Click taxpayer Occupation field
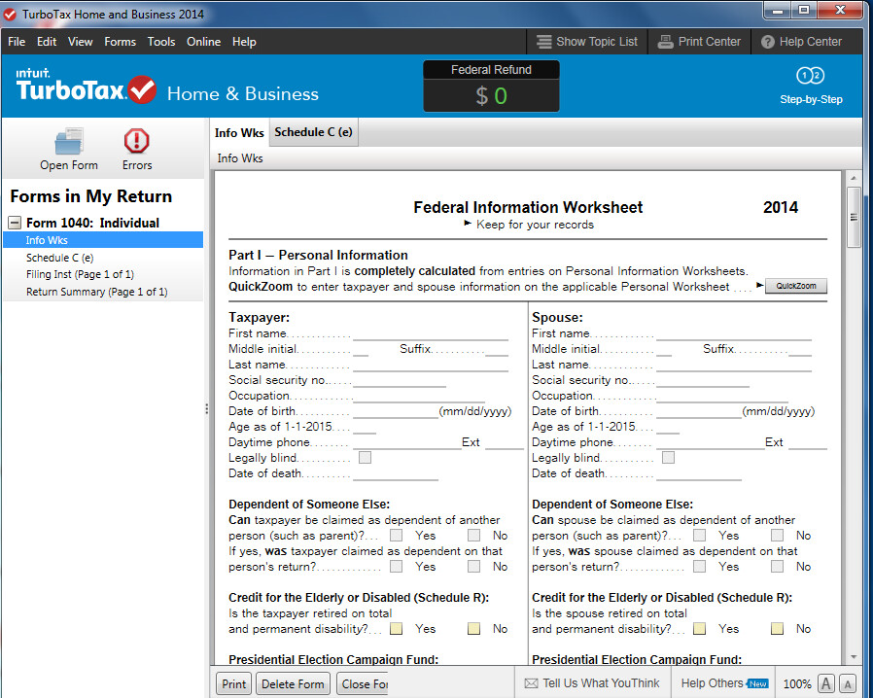873x698 pixels. [x=419, y=396]
